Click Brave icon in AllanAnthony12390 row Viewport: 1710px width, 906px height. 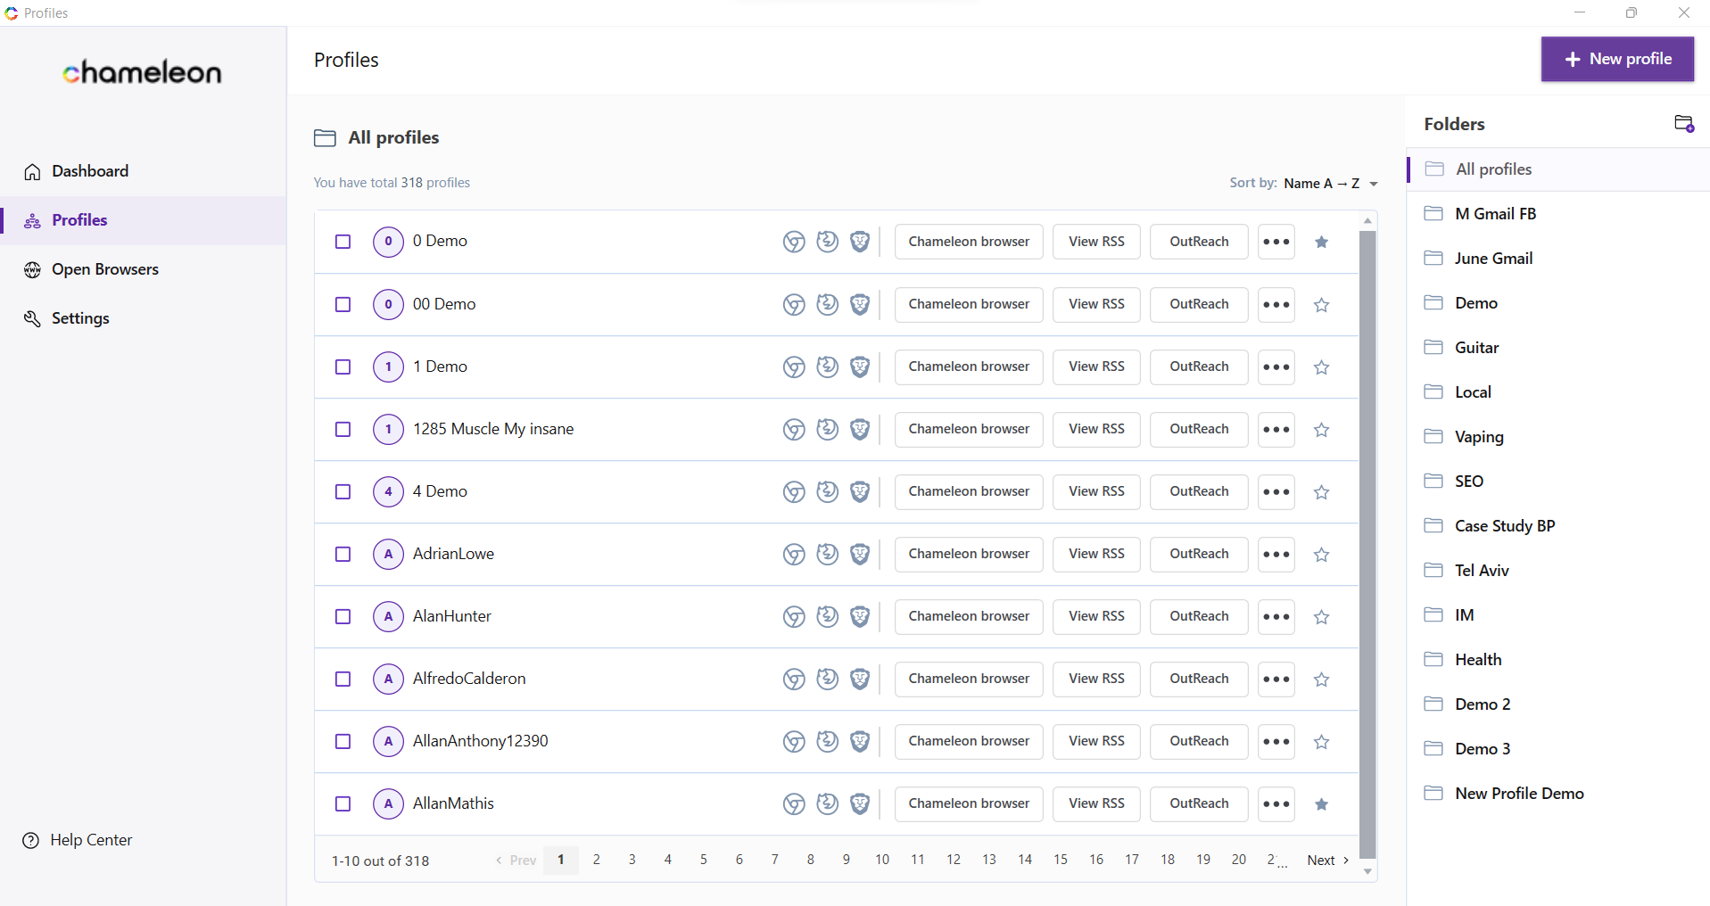860,741
